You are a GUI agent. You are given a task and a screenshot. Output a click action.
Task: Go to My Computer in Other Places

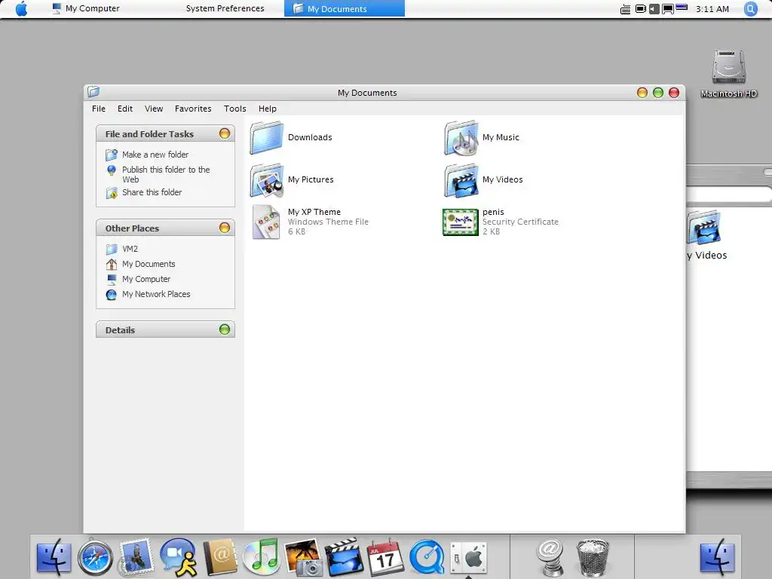pos(146,279)
